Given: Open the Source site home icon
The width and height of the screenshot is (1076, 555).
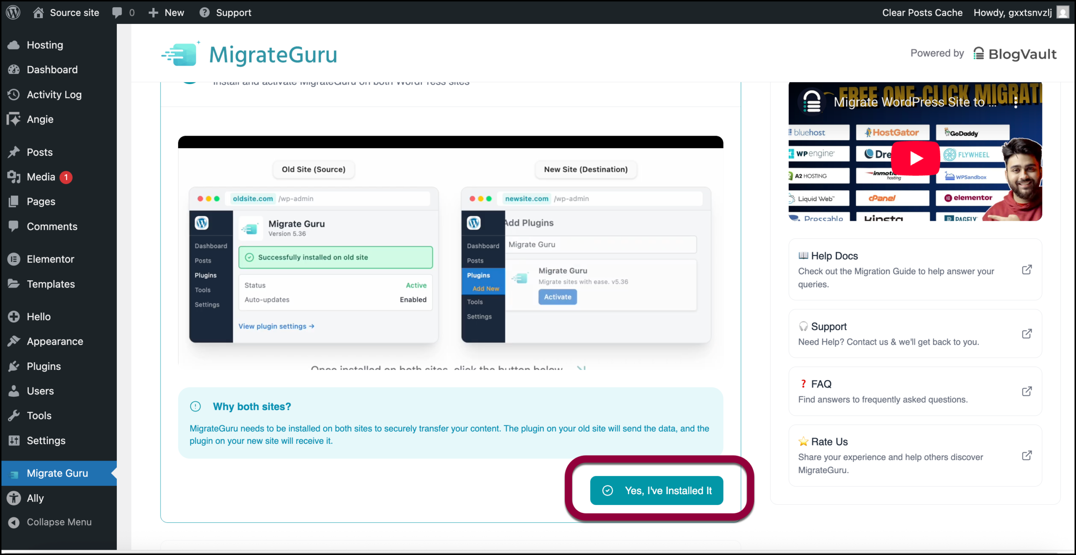Looking at the screenshot, I should click(39, 13).
